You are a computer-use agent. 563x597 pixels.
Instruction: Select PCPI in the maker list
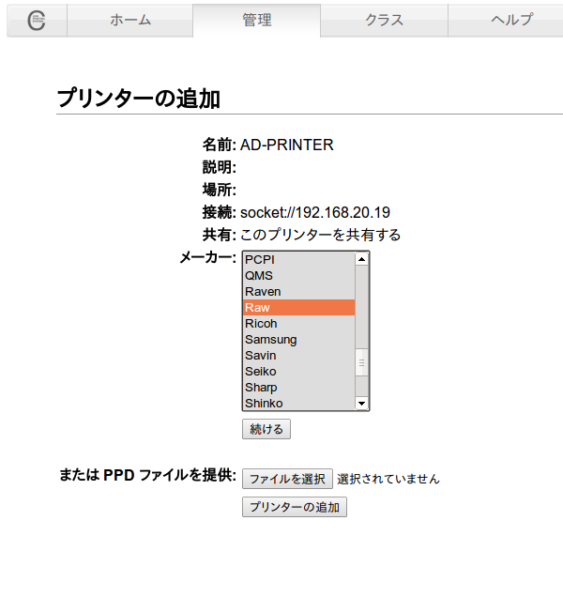coord(297,260)
